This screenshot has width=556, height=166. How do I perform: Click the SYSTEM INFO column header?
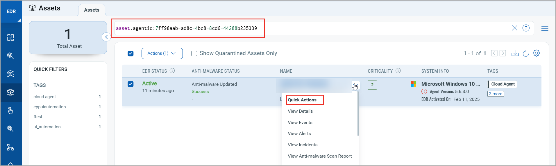coord(435,71)
